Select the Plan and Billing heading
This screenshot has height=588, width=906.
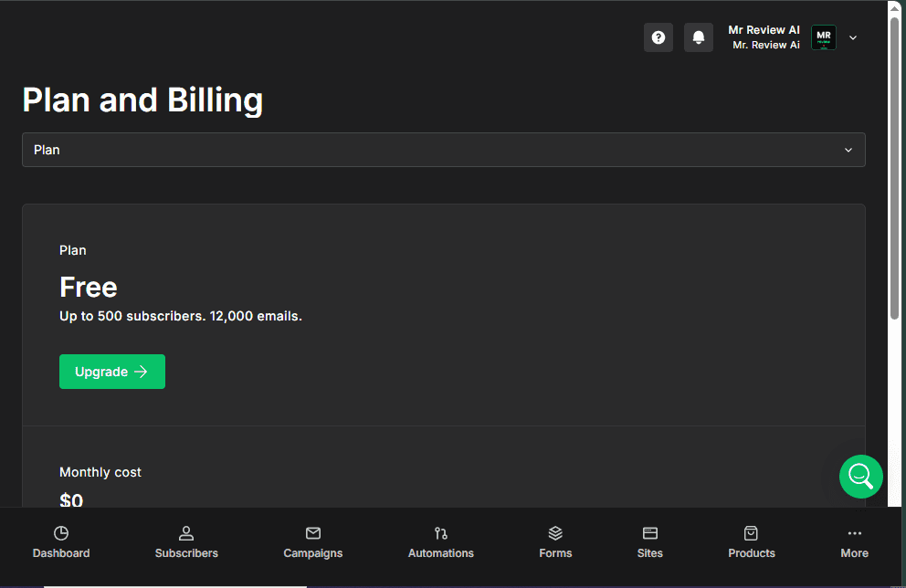click(142, 100)
